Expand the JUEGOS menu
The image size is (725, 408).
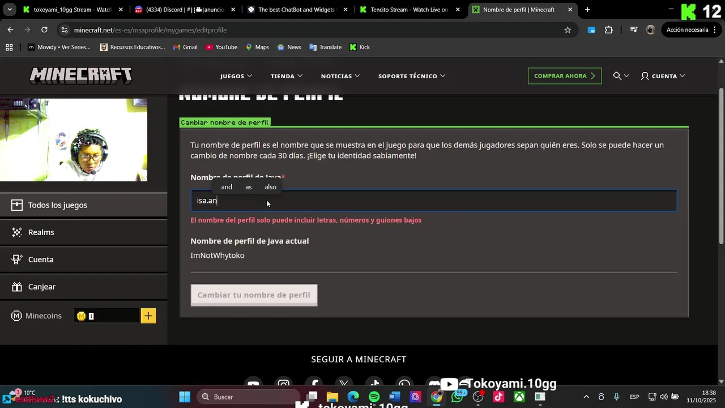[x=236, y=76]
